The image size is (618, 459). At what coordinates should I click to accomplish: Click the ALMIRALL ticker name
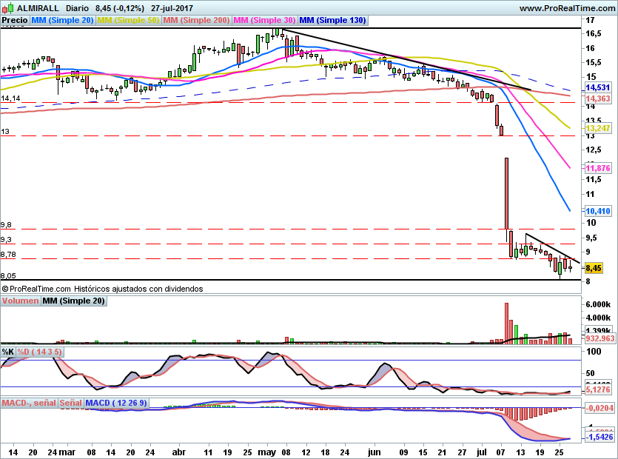click(x=38, y=8)
